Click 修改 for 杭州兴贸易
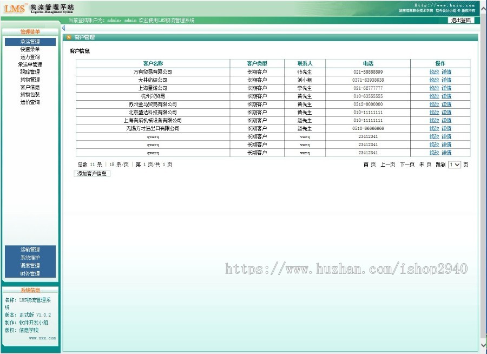Viewport: 487px width, 354px height. pos(434,96)
